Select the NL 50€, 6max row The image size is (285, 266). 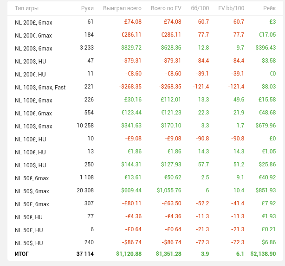(x=32, y=178)
